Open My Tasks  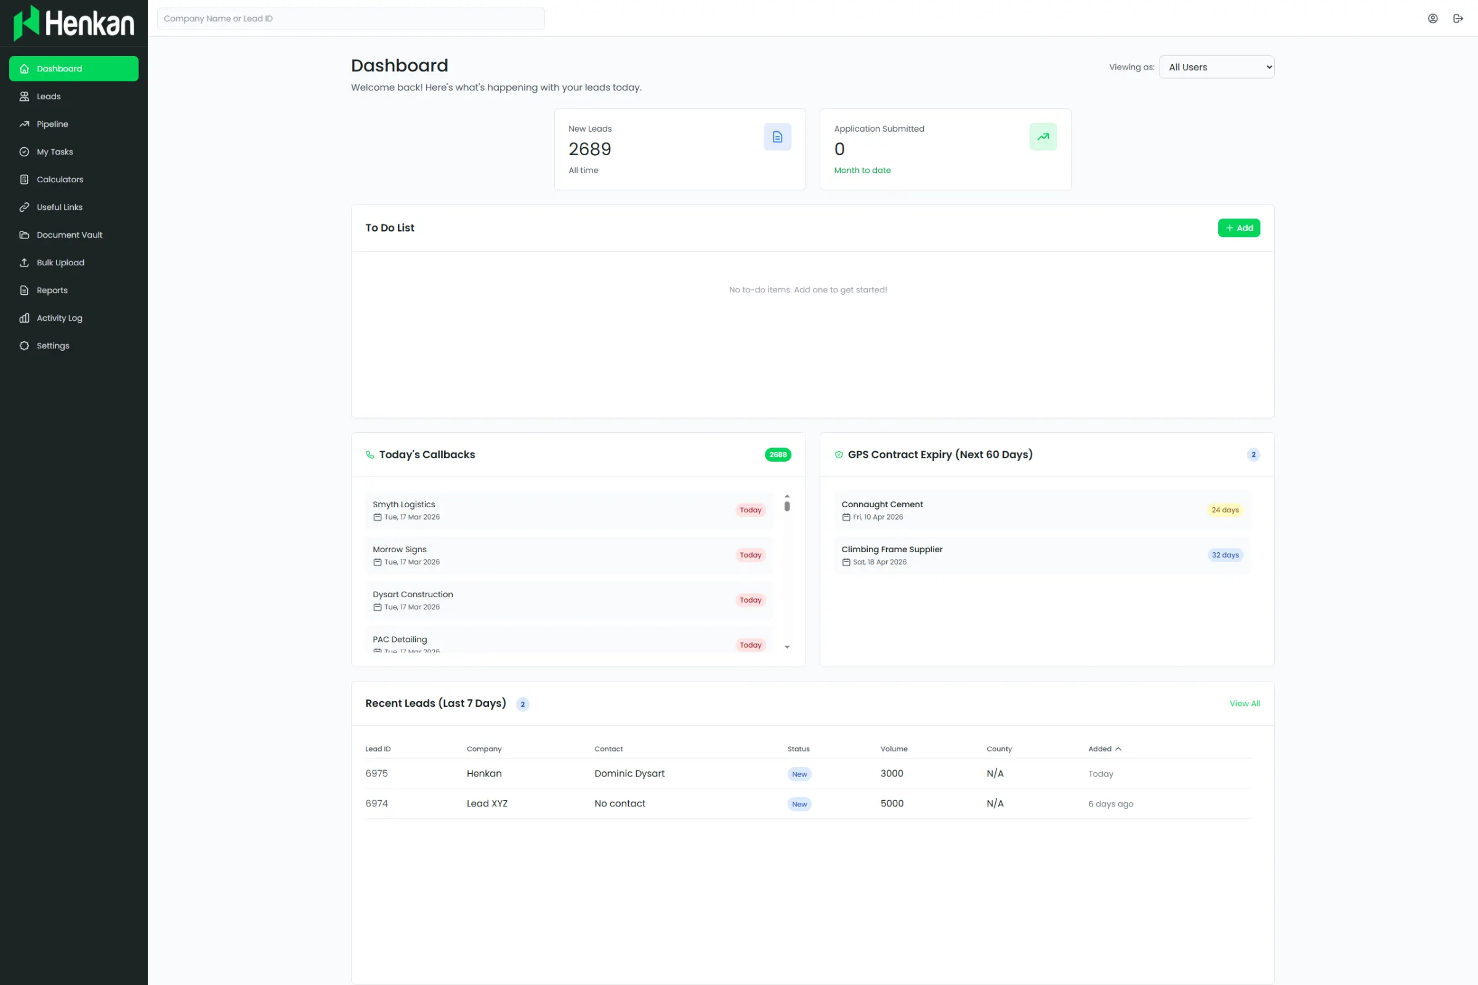[x=55, y=151]
